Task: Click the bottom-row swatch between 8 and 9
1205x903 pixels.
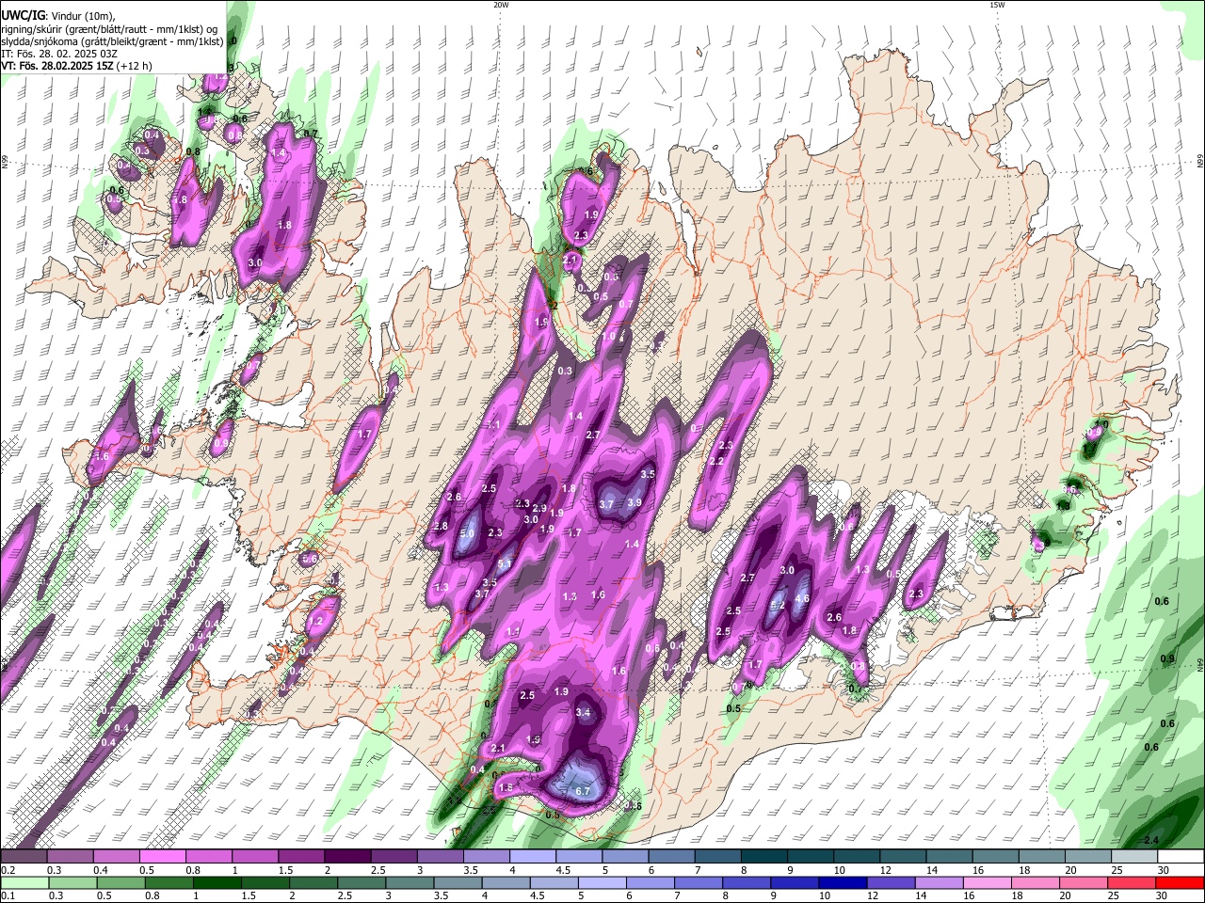Action: tap(746, 883)
